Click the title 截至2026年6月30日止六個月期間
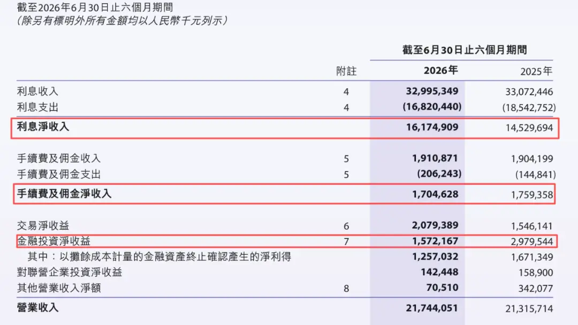Image resolution: width=578 pixels, height=325 pixels. click(x=95, y=7)
